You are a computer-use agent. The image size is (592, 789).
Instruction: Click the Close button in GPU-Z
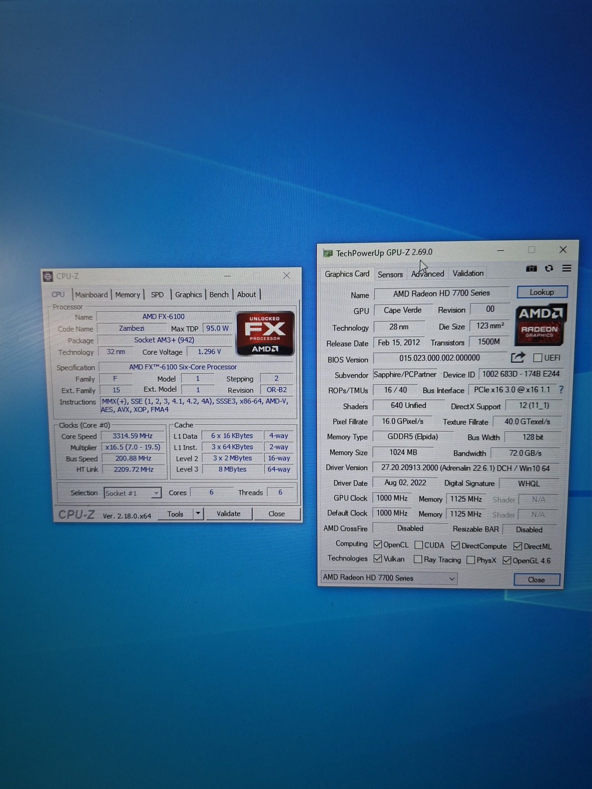tap(536, 579)
